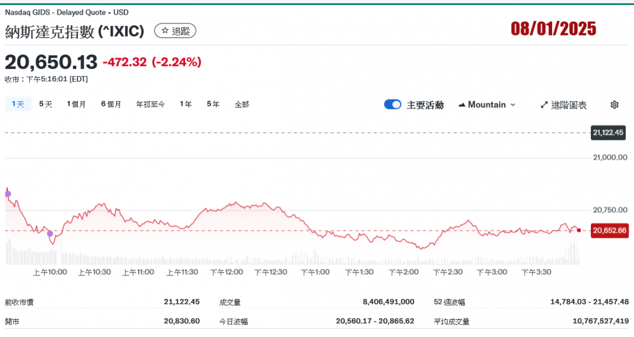The width and height of the screenshot is (634, 337).
Task: Select 年初至今 year-to-date range
Action: [150, 104]
